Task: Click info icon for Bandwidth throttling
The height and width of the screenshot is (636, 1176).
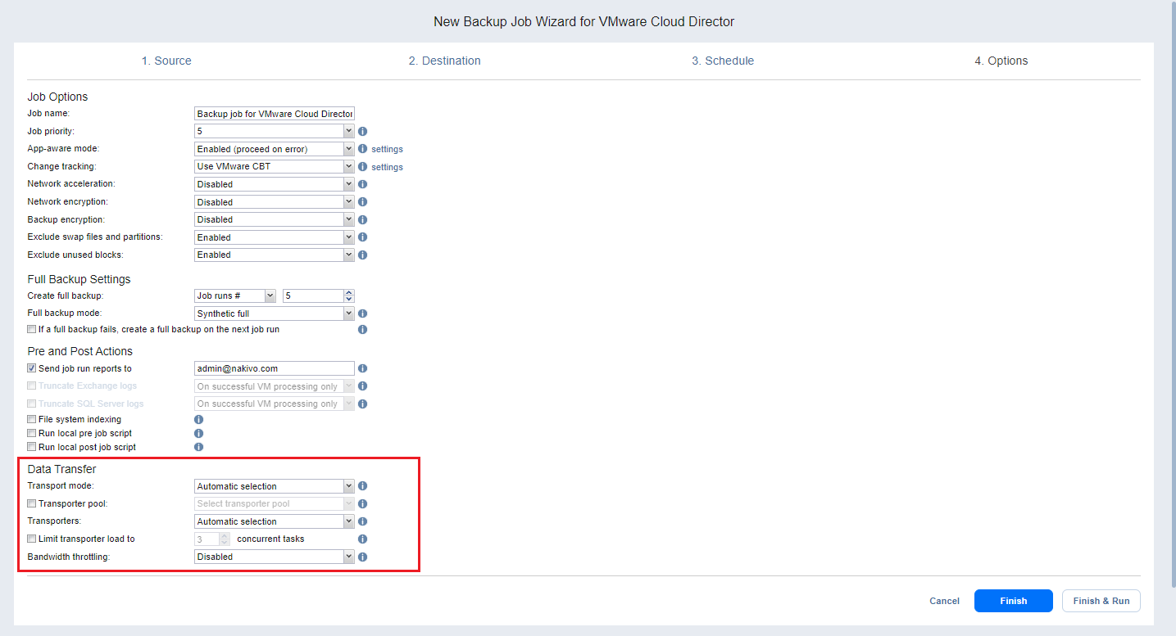Action: pyautogui.click(x=362, y=557)
